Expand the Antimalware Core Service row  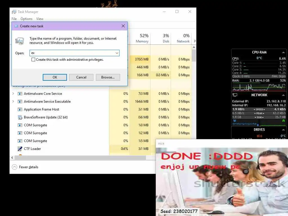point(13,93)
